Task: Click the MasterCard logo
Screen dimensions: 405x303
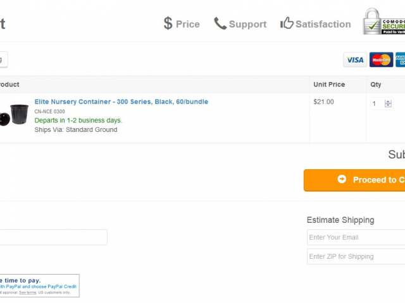Action: pyautogui.click(x=381, y=60)
